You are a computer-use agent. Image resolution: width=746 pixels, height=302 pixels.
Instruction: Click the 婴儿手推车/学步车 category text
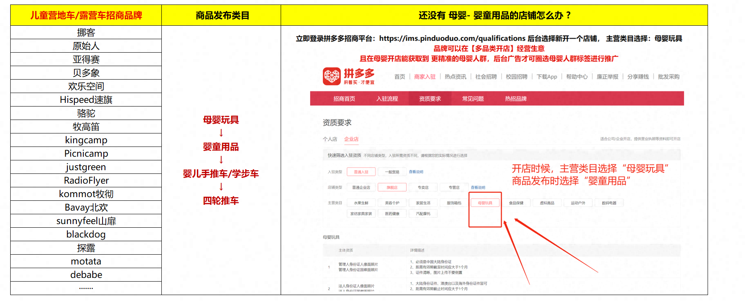[x=221, y=174]
